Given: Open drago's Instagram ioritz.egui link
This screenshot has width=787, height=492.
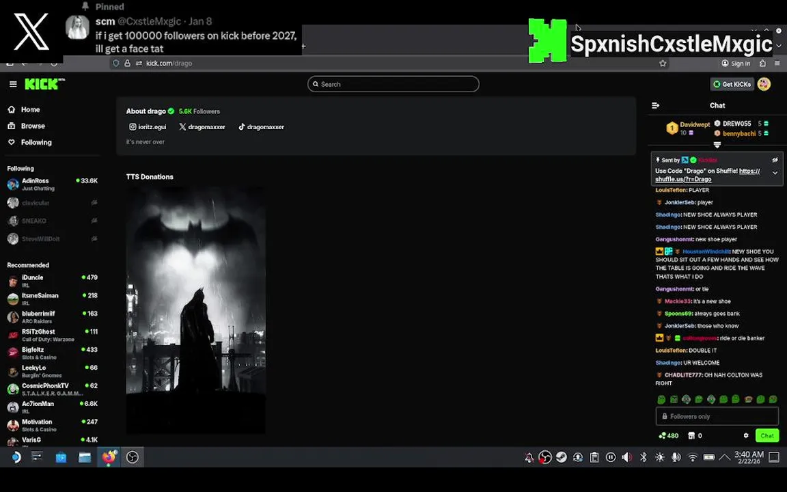Looking at the screenshot, I should tap(148, 127).
